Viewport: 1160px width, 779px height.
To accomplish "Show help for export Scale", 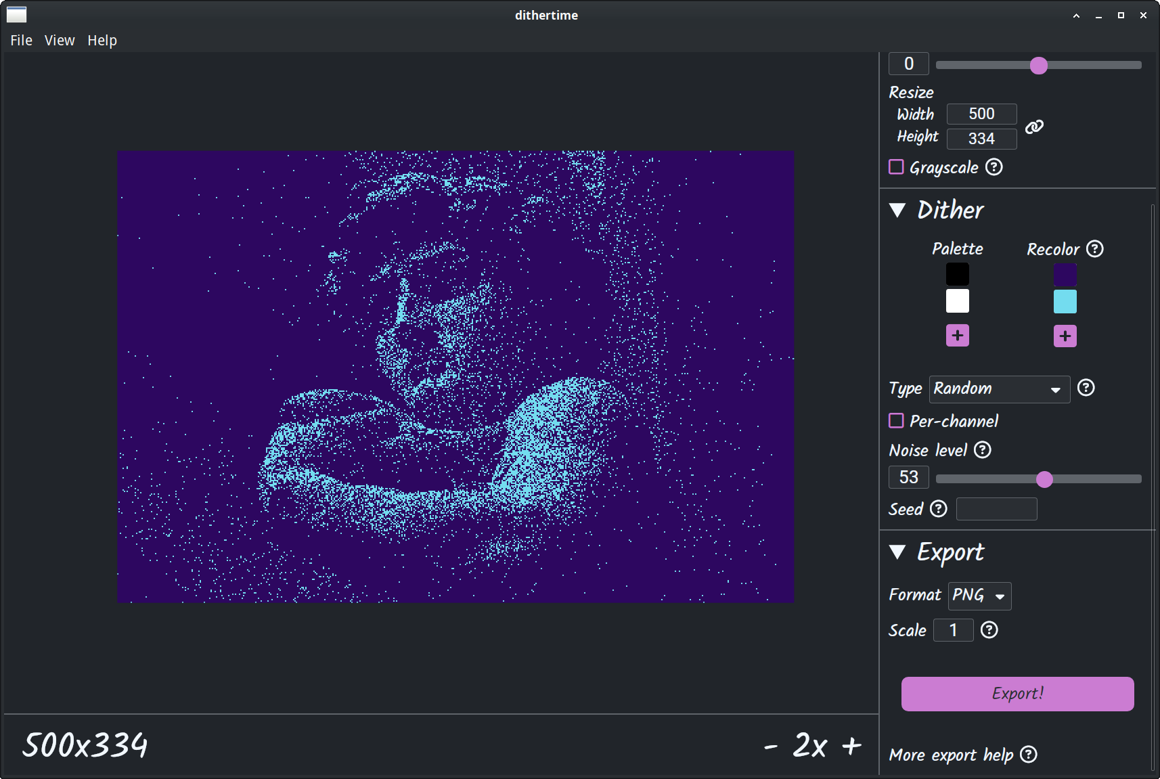I will click(989, 630).
